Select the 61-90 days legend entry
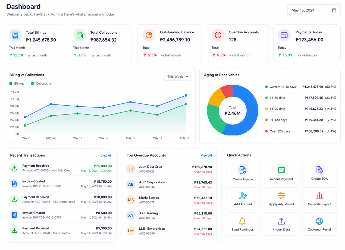345x250 pixels. click(x=300, y=109)
